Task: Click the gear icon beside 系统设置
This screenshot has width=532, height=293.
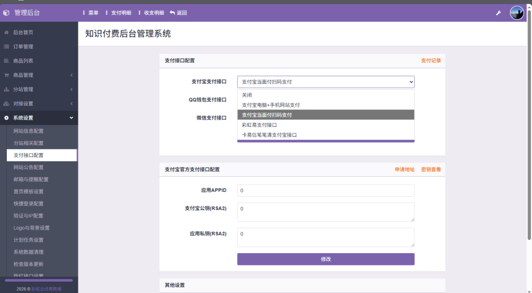Action: click(6, 118)
